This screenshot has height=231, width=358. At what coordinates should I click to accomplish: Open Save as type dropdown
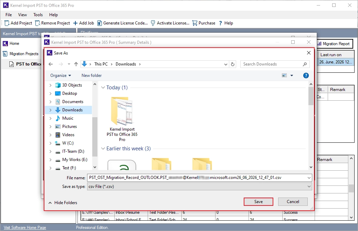tap(200, 187)
